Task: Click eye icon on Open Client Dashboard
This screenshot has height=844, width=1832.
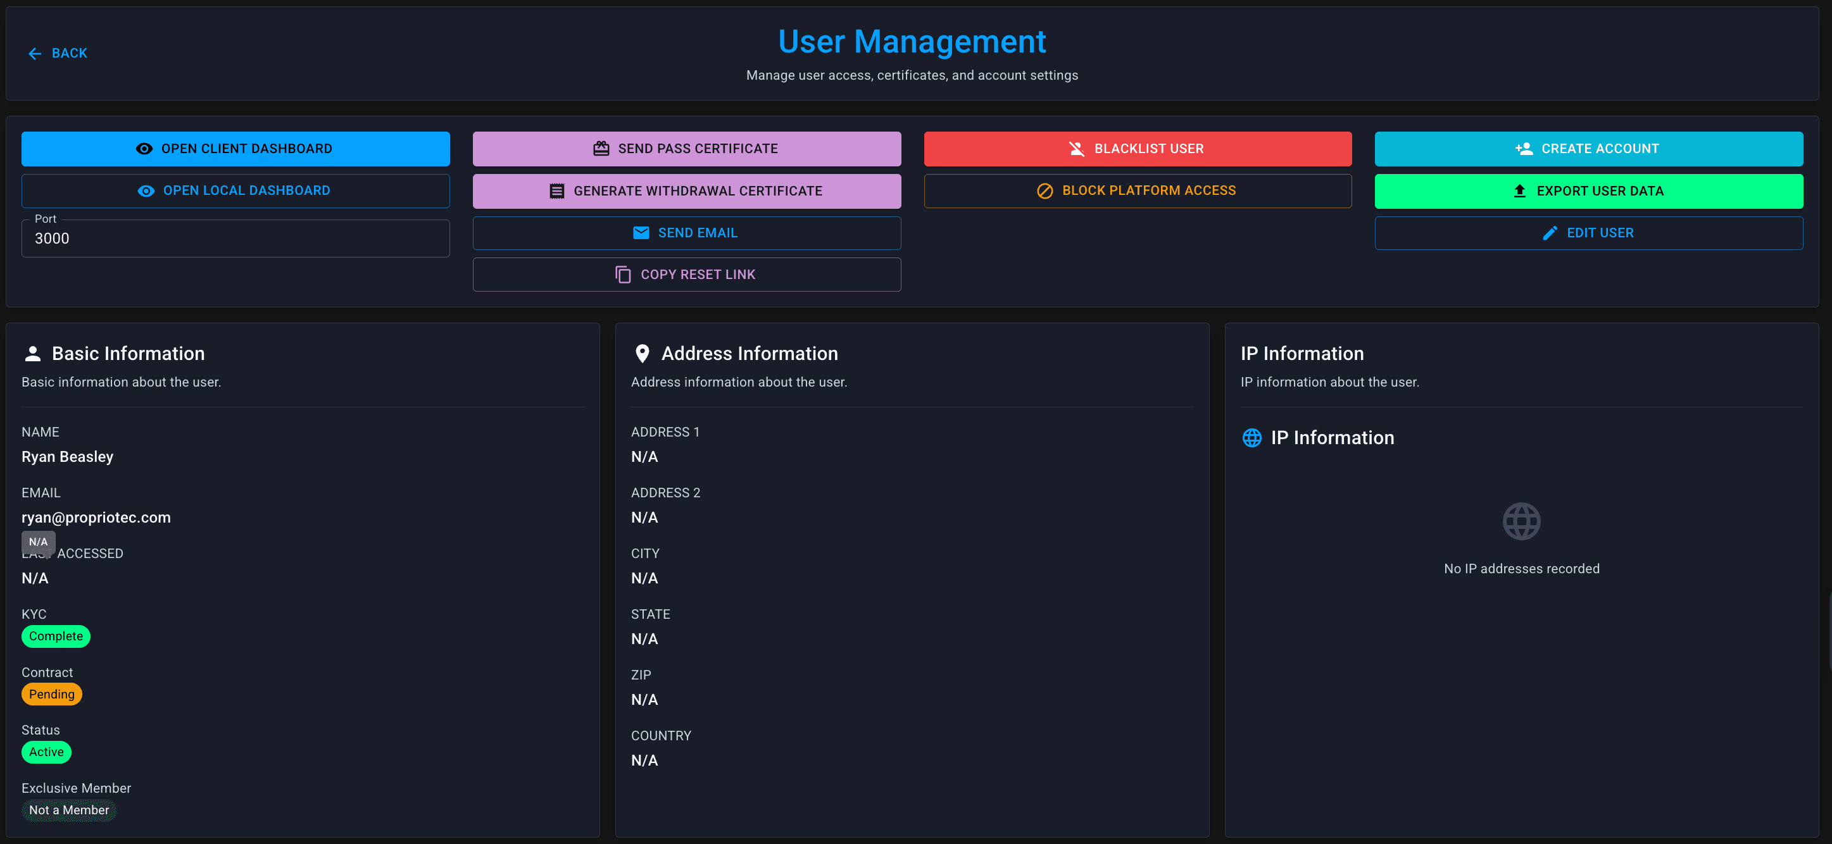Action: [144, 149]
